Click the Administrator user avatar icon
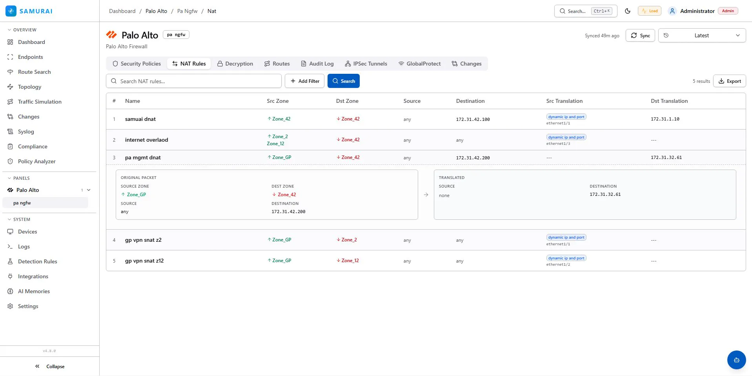 (672, 11)
